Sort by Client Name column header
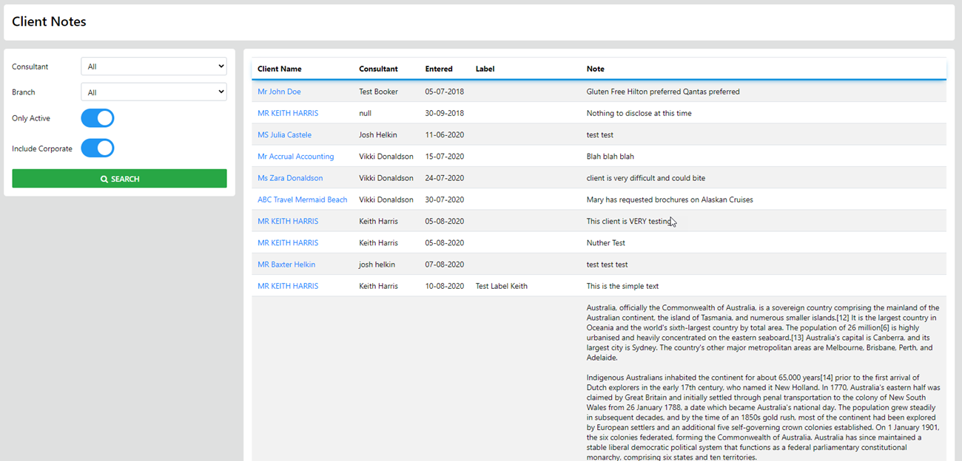 (279, 69)
